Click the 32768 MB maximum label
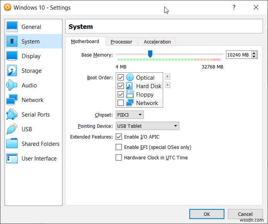 212,67
